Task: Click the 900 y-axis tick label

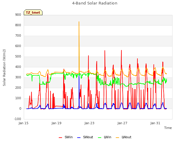Action: 18,15
